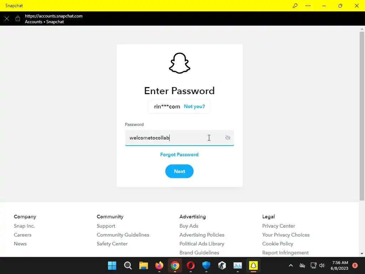Switch to Google Chrome in taskbar
This screenshot has height=274, width=365.
click(175, 265)
